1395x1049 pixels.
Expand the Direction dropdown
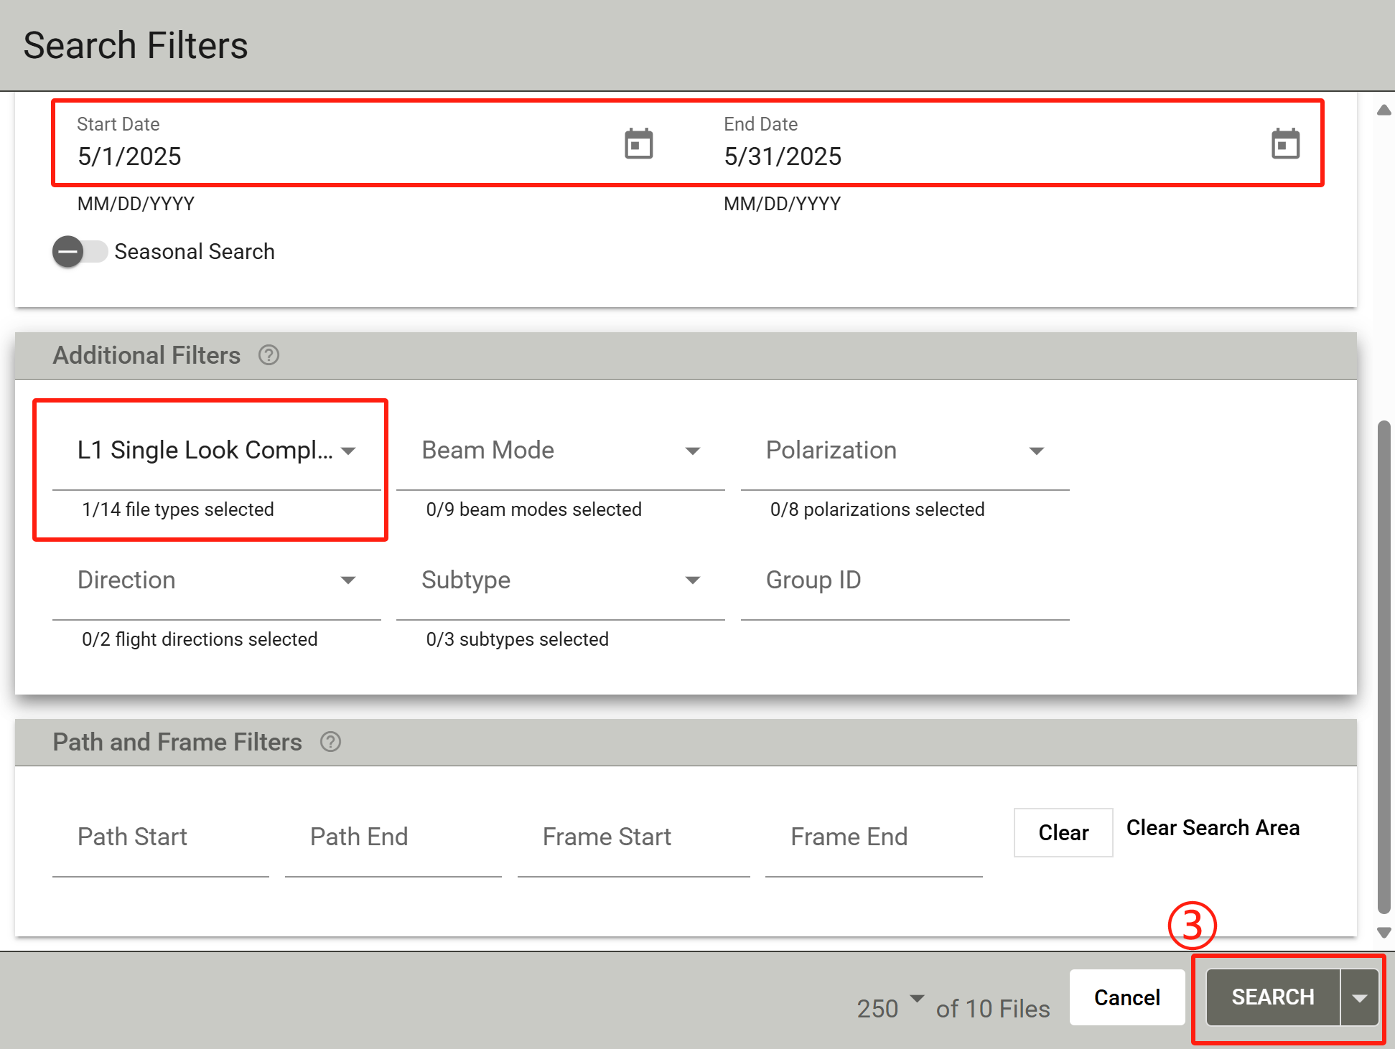pyautogui.click(x=216, y=580)
